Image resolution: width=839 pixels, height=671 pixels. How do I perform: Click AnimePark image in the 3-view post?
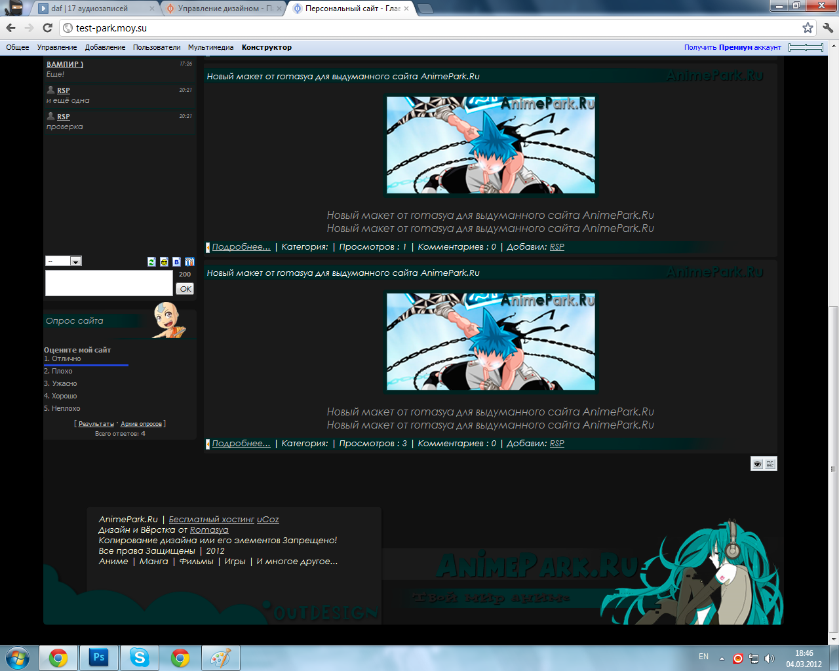pos(491,341)
